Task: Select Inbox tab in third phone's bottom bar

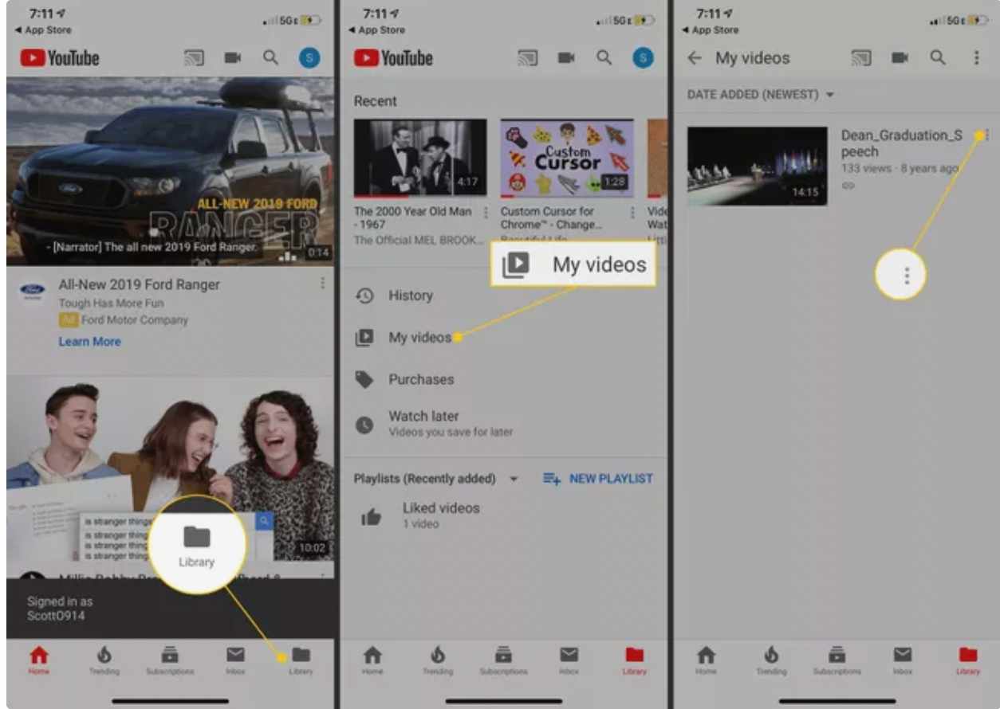Action: pos(902,660)
